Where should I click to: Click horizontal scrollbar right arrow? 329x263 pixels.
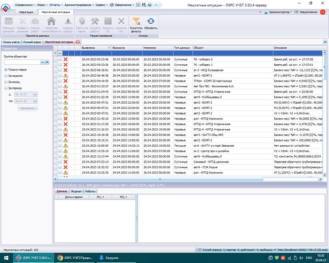point(321,179)
